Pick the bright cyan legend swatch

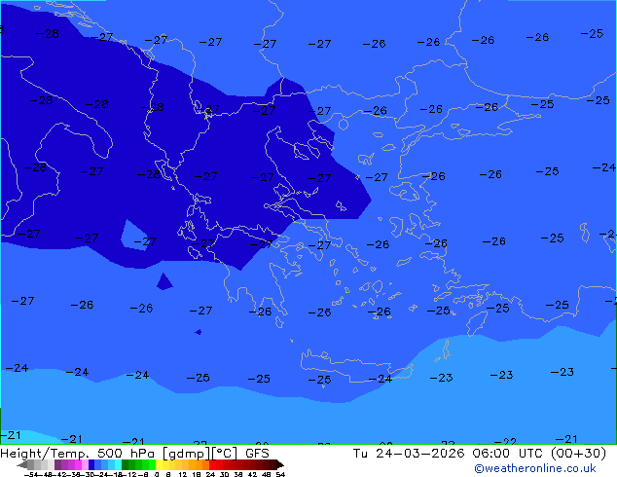point(118,464)
